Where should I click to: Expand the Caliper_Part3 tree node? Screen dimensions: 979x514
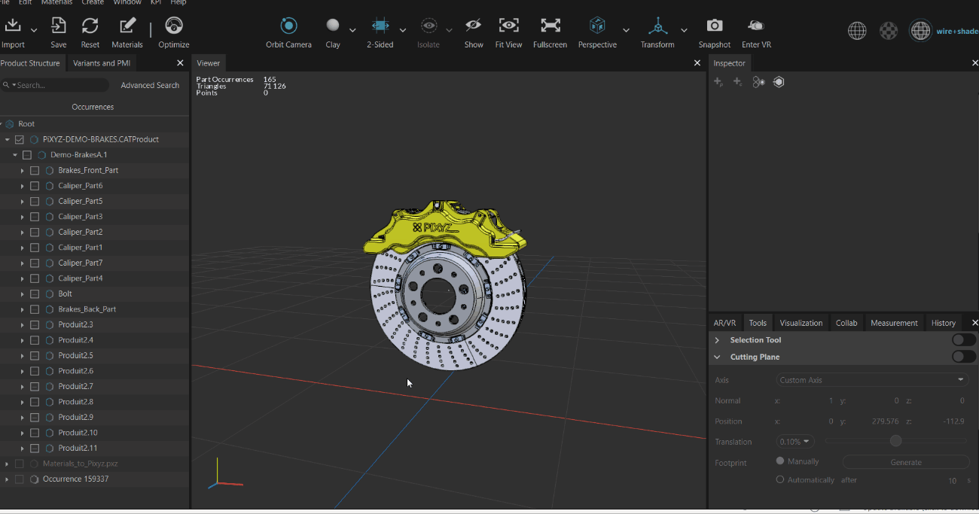(22, 217)
